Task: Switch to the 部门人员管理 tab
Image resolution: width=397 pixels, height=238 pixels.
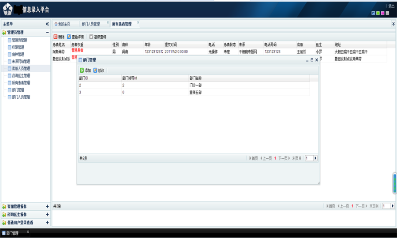Action: pyautogui.click(x=90, y=24)
